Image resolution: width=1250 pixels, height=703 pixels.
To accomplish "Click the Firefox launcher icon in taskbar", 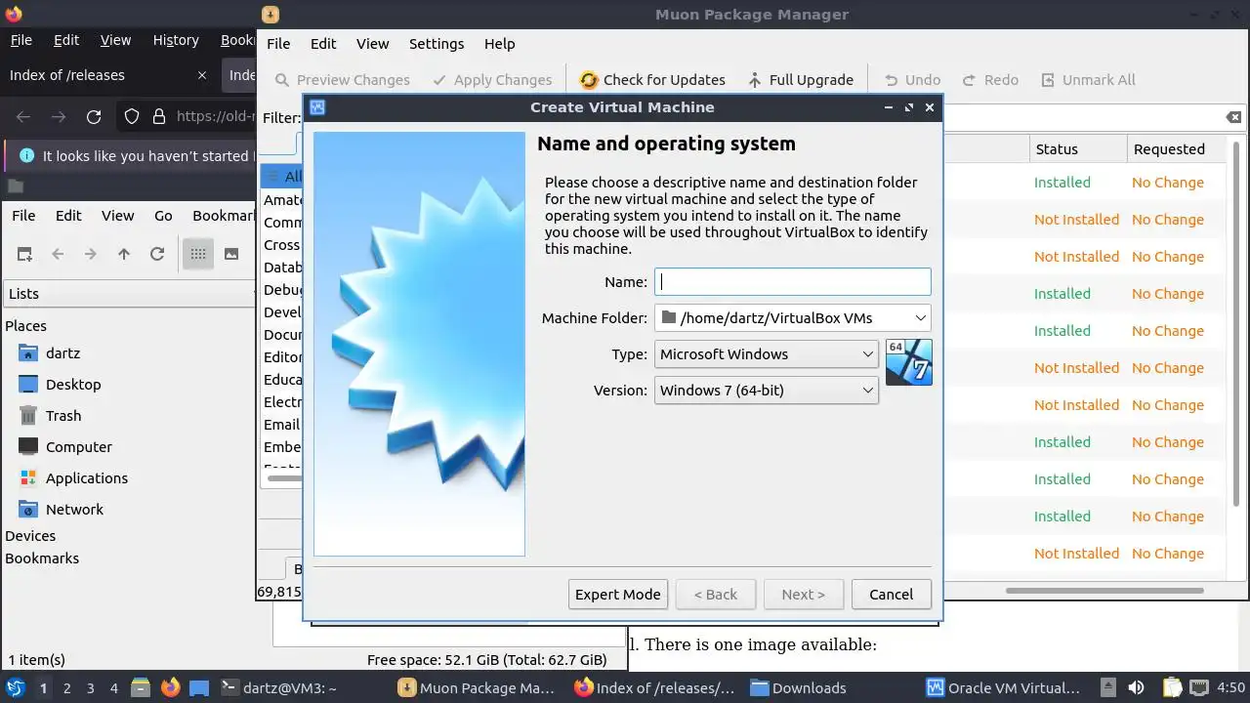I will 171,687.
